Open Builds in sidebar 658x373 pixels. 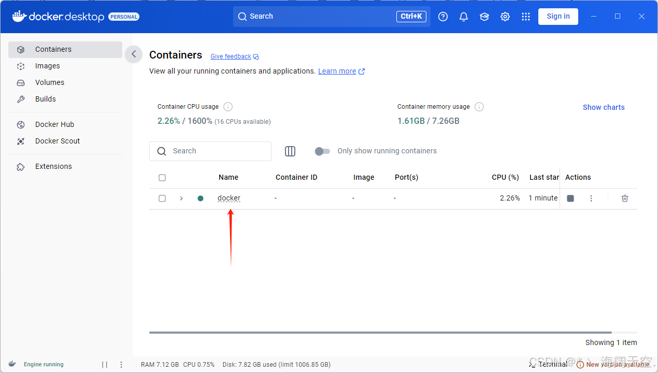65,99
